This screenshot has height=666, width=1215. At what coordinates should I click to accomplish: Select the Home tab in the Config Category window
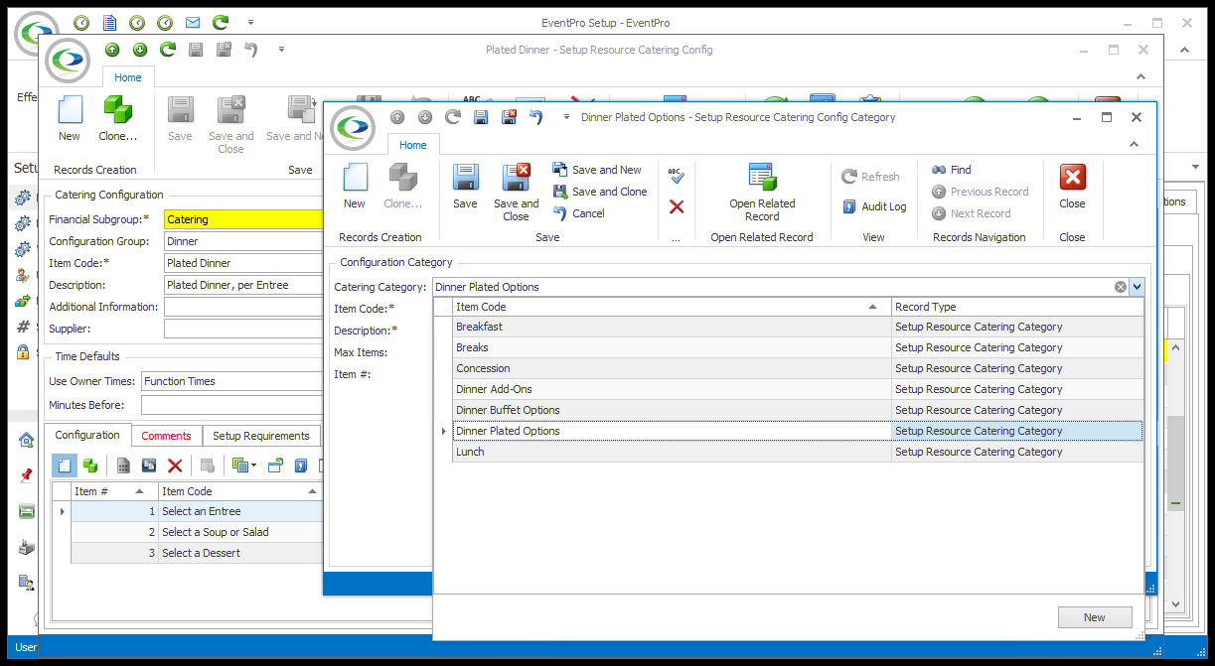[413, 145]
